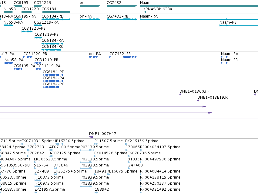Select the CG31219-PB protein label
Image resolution: width=258 pixels, height=194 pixels.
click(x=46, y=60)
